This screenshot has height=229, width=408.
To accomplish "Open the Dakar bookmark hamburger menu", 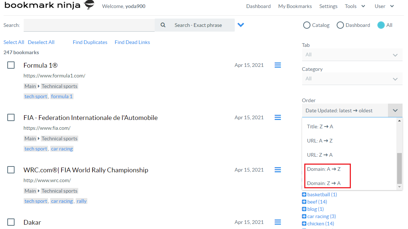I will pyautogui.click(x=278, y=222).
